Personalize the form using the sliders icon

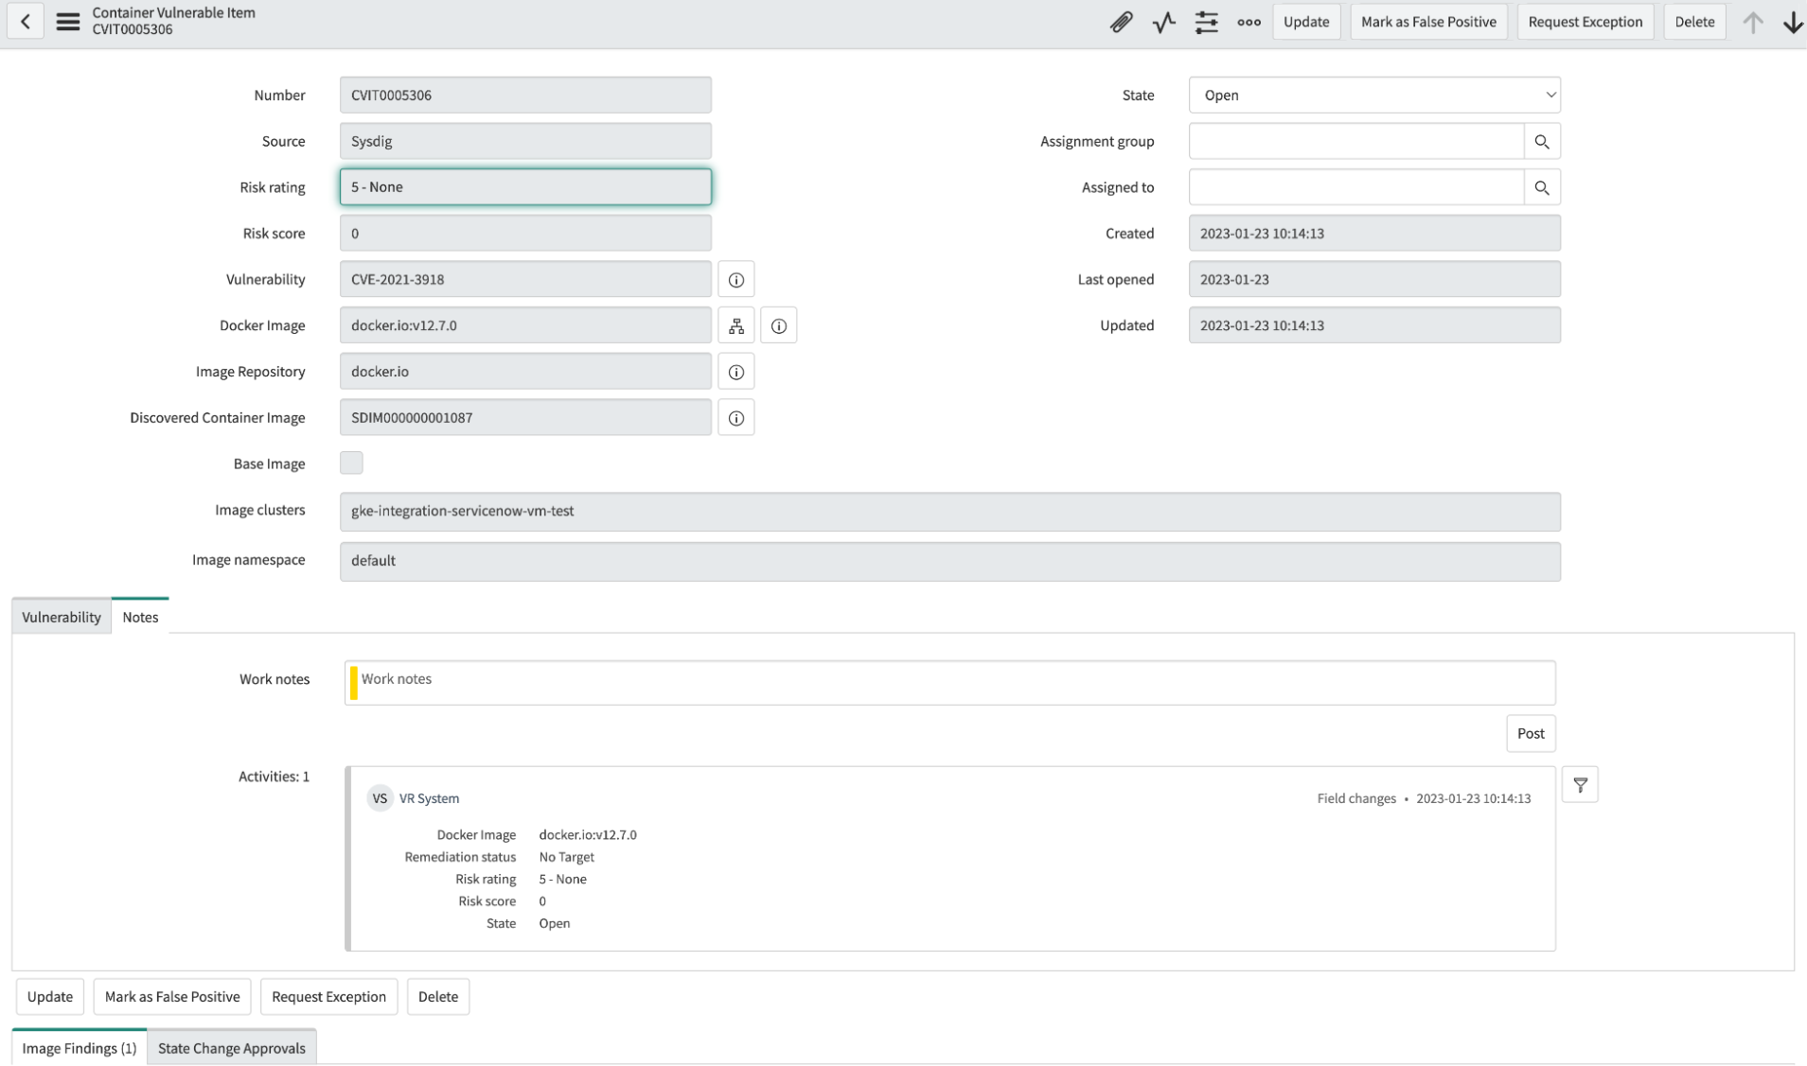tap(1206, 21)
